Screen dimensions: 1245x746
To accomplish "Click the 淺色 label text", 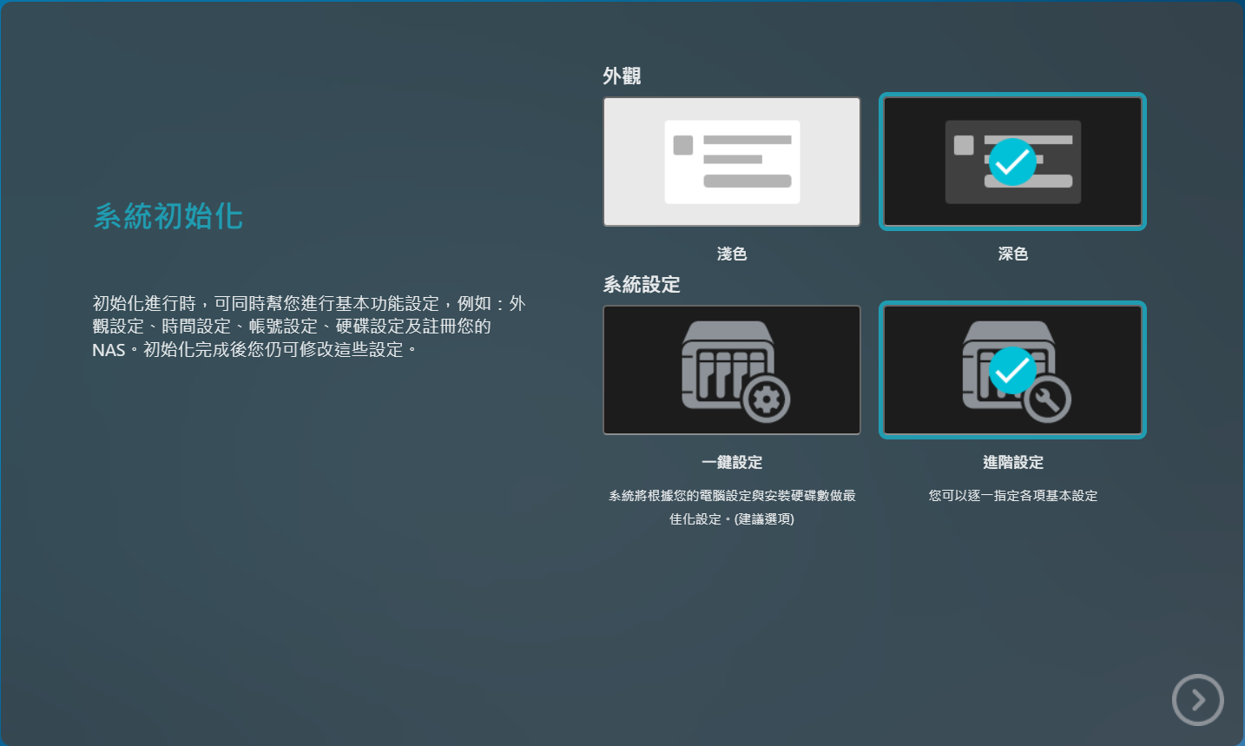I will coord(732,254).
